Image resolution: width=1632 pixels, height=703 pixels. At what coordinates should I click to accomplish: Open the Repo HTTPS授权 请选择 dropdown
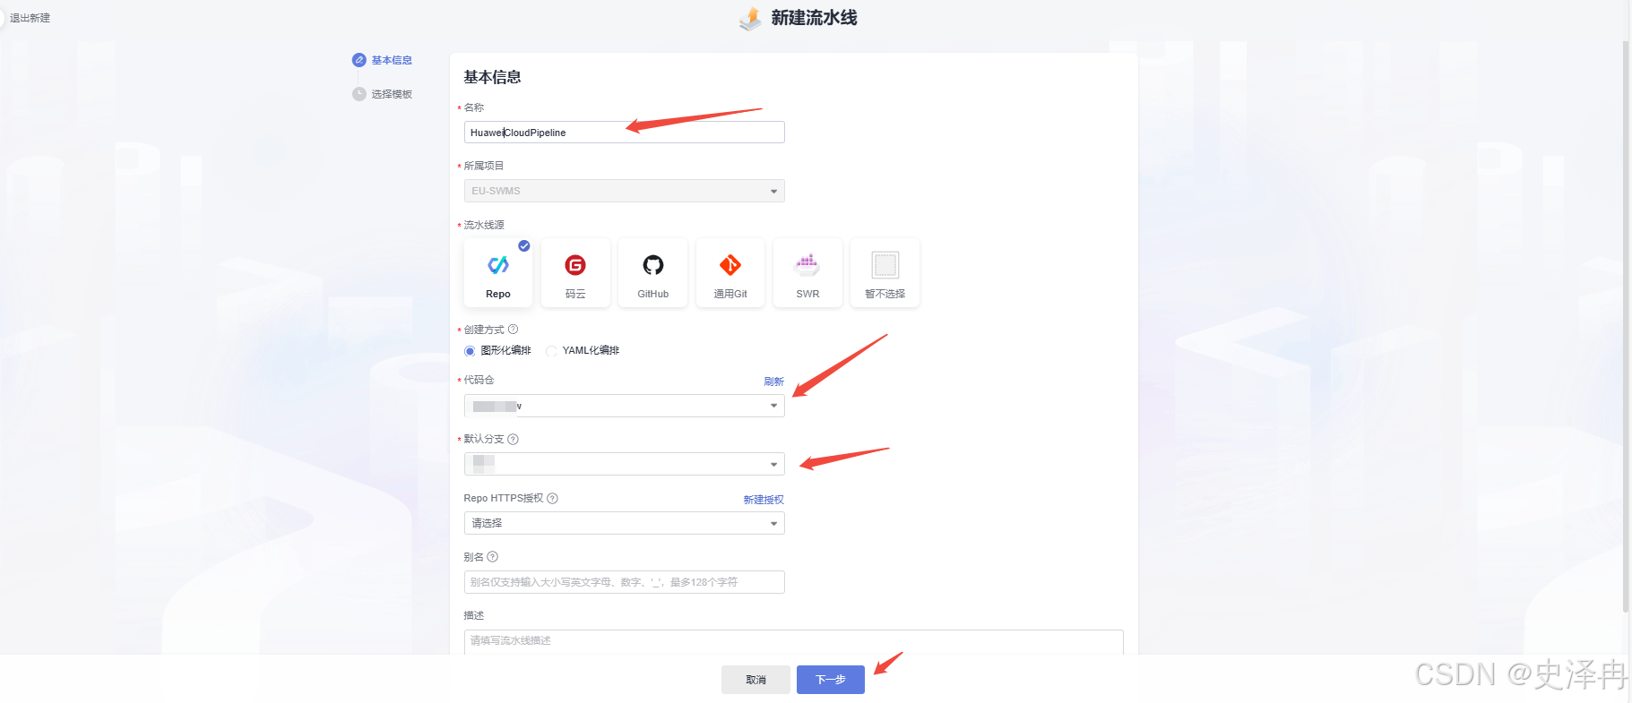click(625, 523)
